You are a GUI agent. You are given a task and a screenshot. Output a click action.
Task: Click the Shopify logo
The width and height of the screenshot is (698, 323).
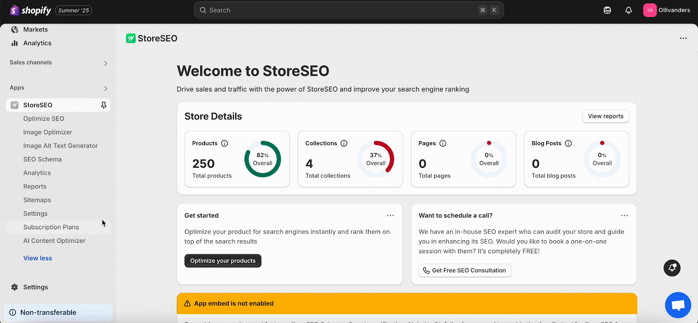[31, 10]
